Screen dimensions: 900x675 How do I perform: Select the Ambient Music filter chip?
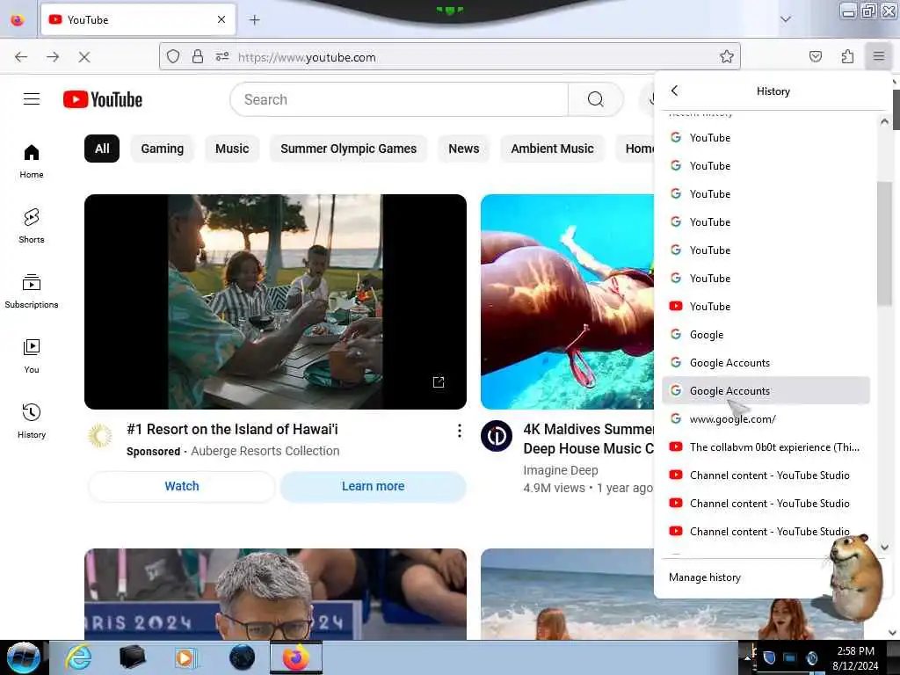coord(552,149)
